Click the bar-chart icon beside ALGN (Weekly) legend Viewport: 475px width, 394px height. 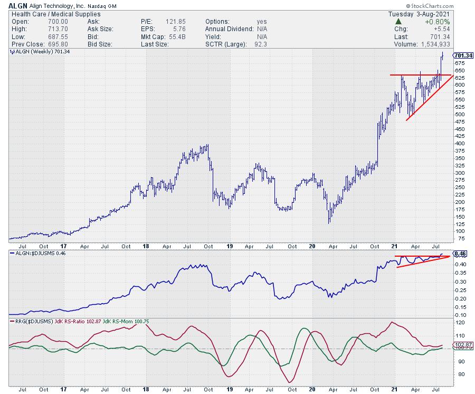click(12, 52)
